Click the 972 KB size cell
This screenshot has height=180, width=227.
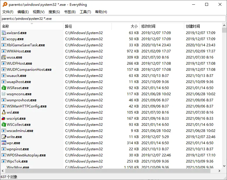tap(133, 51)
